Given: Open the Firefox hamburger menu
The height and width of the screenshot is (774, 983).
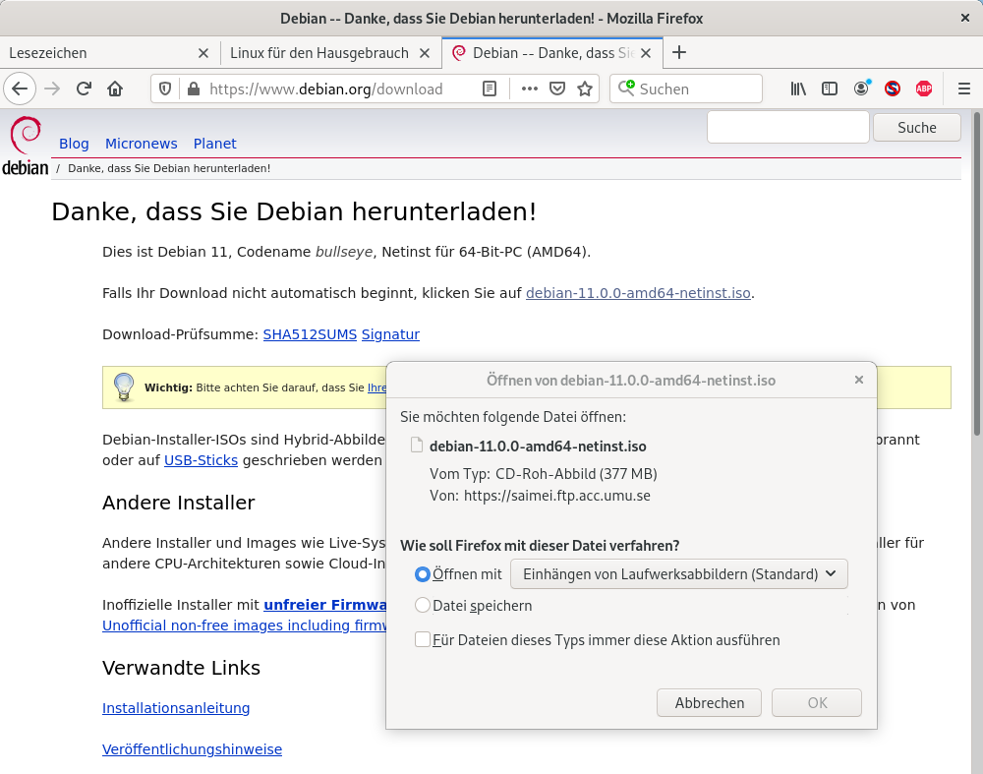Looking at the screenshot, I should point(964,89).
